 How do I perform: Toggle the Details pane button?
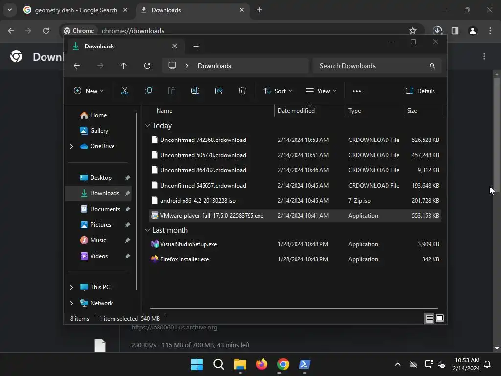[x=420, y=91]
